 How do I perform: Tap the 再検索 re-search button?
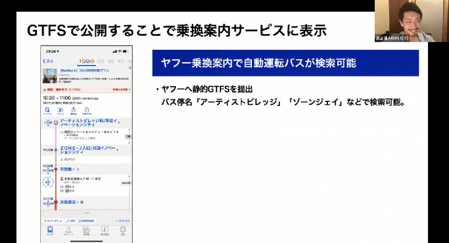pos(86,221)
